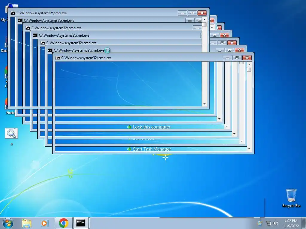This screenshot has height=229, width=306.
Task: Click the scroll-down arrow of the frontmost cmd.exe window
Action: click(249, 149)
